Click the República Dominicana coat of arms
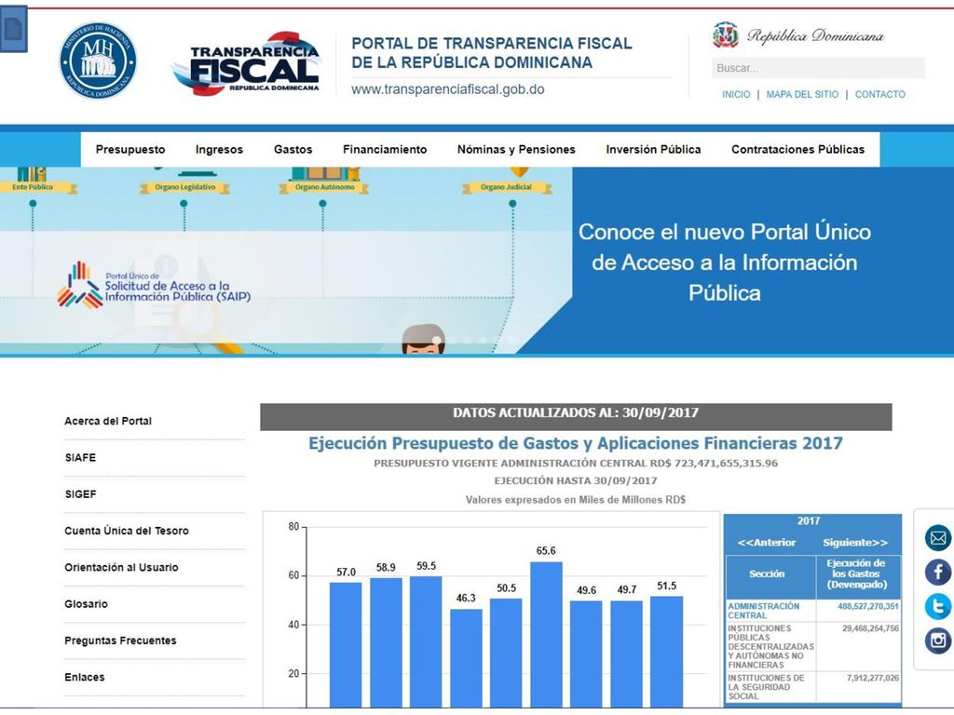 pos(725,35)
